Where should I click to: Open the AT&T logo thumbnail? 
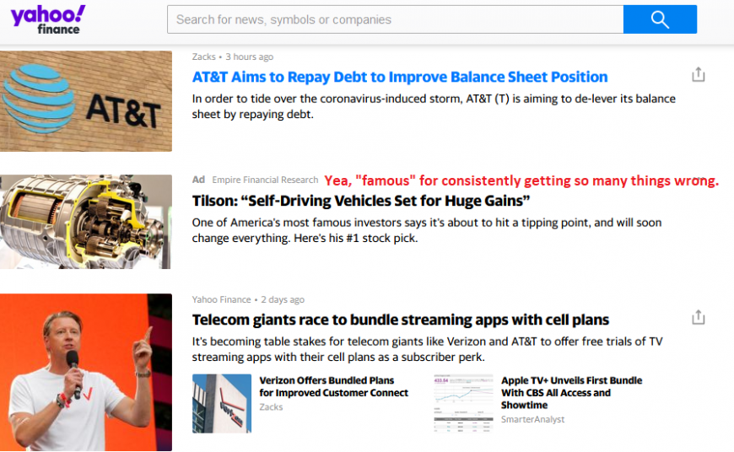[86, 101]
